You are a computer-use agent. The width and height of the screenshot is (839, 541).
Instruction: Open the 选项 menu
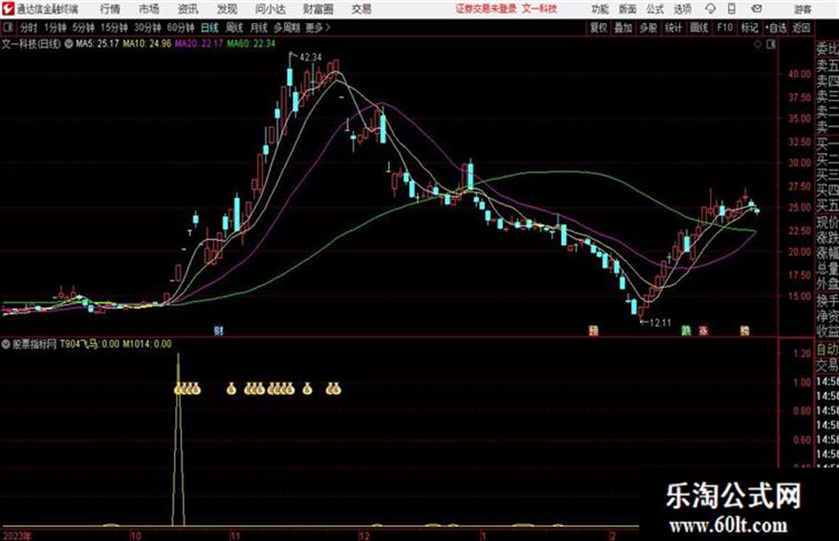tap(682, 9)
